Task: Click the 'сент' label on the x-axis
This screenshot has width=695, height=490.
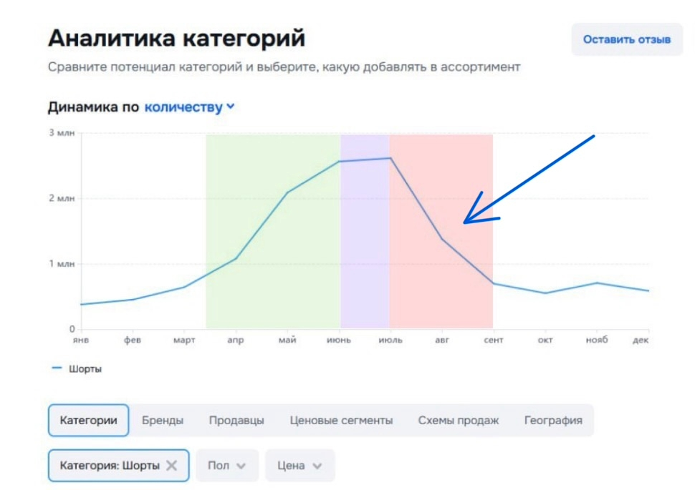Action: coord(493,340)
